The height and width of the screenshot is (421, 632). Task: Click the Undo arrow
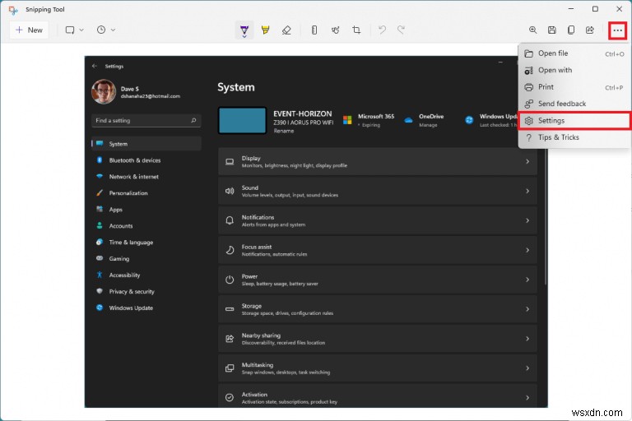pos(382,30)
